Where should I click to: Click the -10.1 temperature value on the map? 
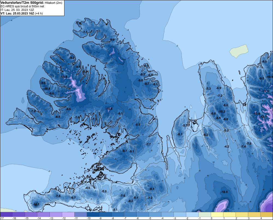pyautogui.click(x=36, y=205)
